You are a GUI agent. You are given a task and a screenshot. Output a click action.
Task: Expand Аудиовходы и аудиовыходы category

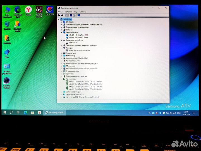pos(61,27)
